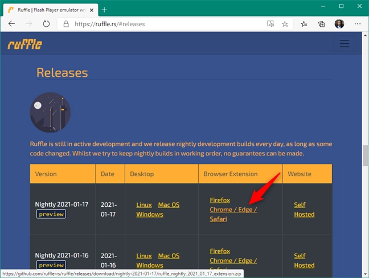
Task: Download Windows build for Nightly 2021-01-16
Action: [149, 265]
